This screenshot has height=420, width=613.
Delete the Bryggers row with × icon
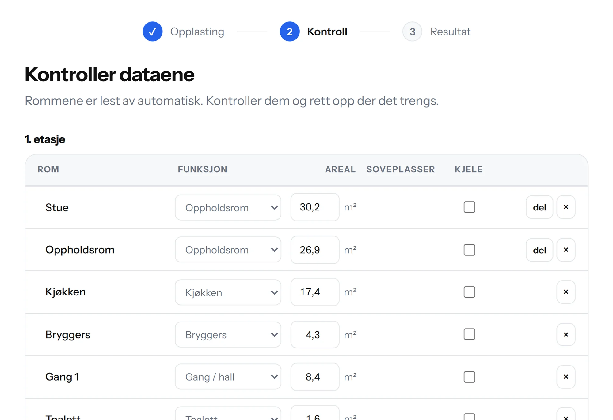point(566,334)
